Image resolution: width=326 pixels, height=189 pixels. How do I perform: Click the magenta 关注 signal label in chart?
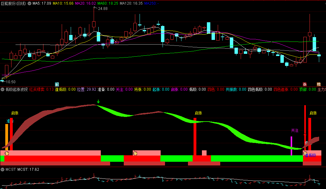pyautogui.click(x=295, y=130)
